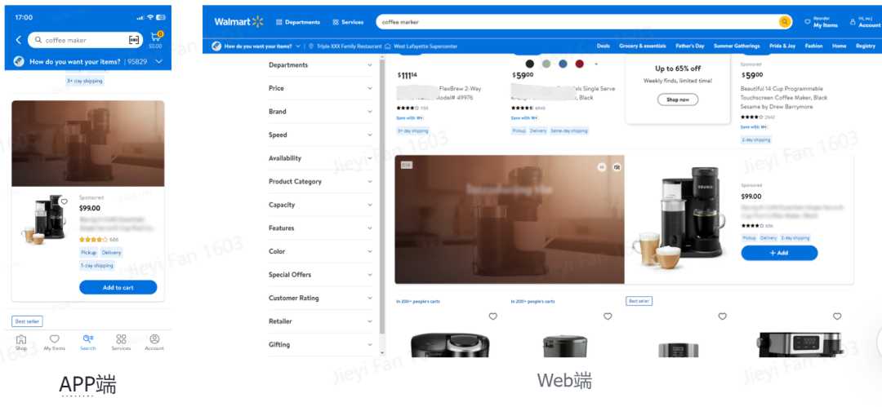
Task: Favorite the last product in bottom row
Action: 837,316
